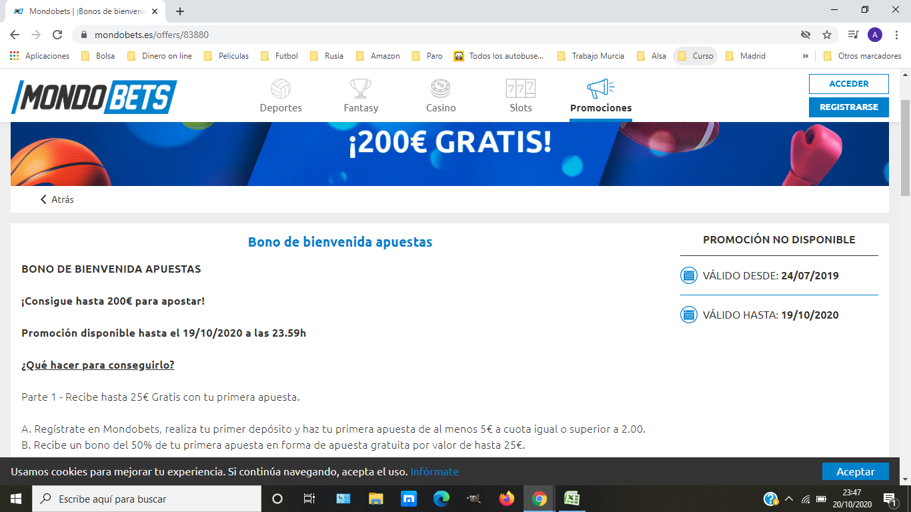Open the Alsa bookmark folder
Image resolution: width=911 pixels, height=512 pixels.
pyautogui.click(x=652, y=56)
